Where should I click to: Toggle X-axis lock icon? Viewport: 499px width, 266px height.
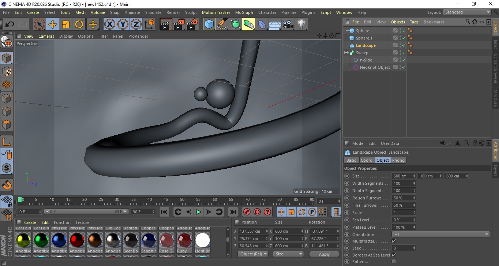[x=109, y=25]
